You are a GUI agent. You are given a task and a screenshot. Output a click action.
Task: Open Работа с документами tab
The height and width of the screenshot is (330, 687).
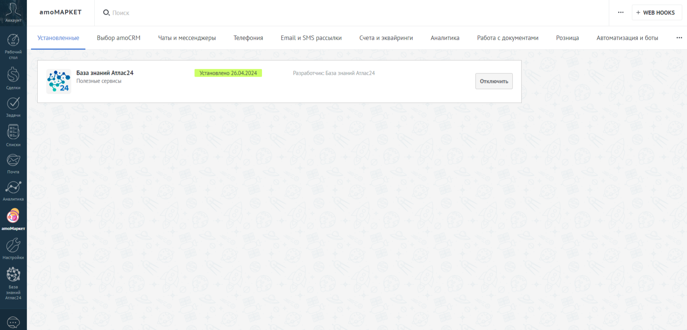(507, 38)
